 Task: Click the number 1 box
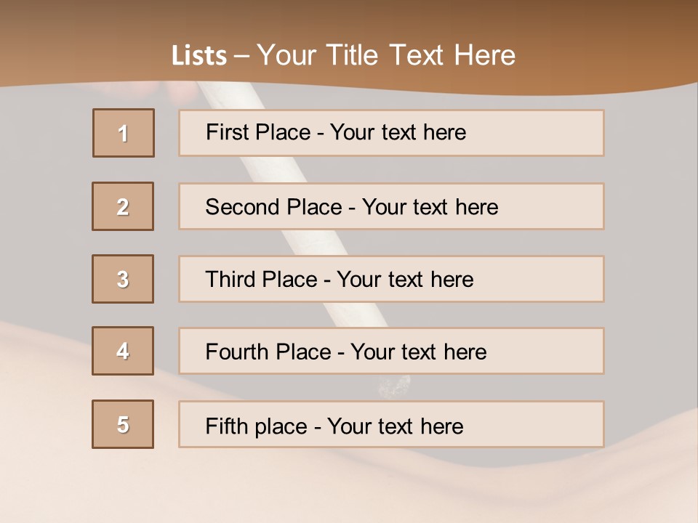click(124, 133)
